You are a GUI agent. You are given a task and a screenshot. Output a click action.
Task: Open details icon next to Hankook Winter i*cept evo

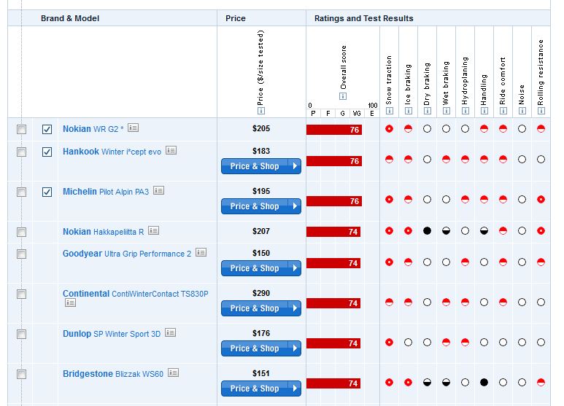(x=171, y=150)
